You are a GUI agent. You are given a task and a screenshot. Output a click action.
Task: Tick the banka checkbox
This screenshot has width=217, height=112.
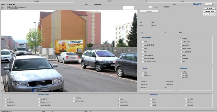coord(181,55)
